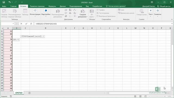Select the СРОТКЛ sheet tab

[x=19, y=93]
